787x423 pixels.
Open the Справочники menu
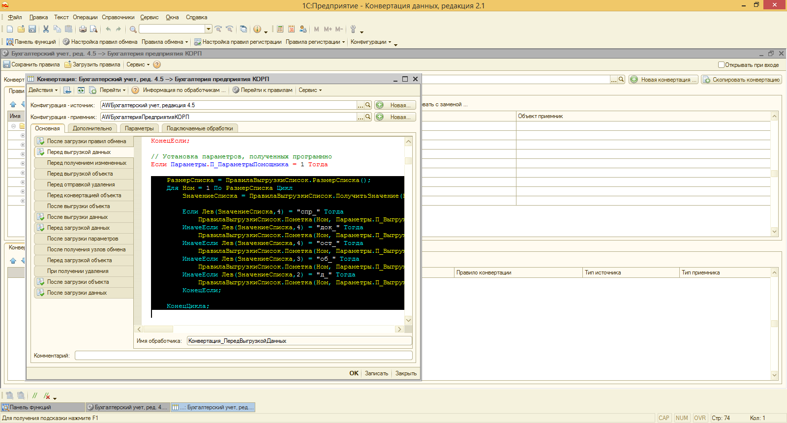tap(118, 17)
